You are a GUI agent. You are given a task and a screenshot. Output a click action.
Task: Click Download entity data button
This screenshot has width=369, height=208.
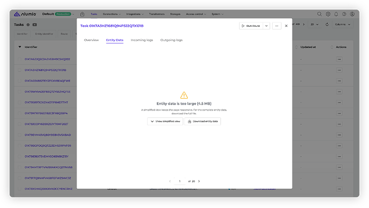pyautogui.click(x=203, y=122)
